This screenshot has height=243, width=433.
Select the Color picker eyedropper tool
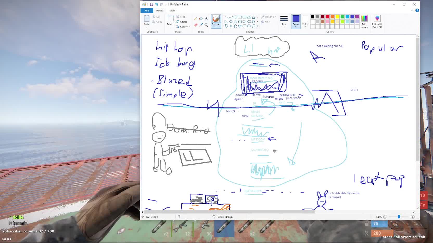point(201,25)
